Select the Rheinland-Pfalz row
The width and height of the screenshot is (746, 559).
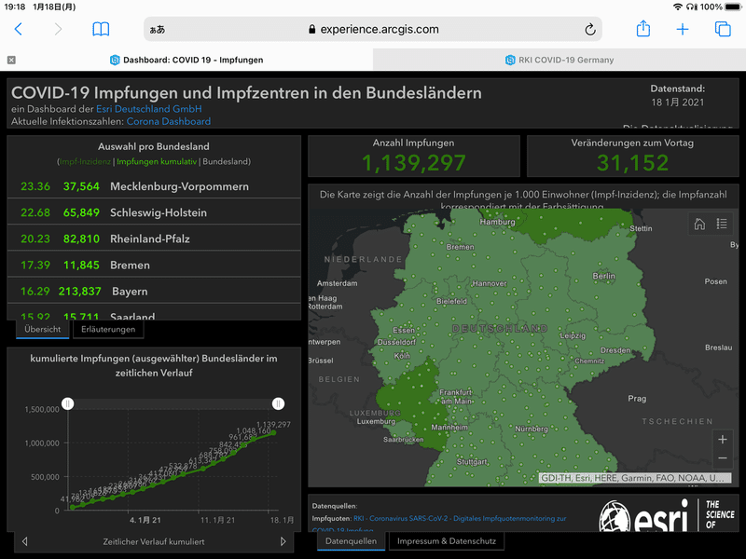[154, 239]
